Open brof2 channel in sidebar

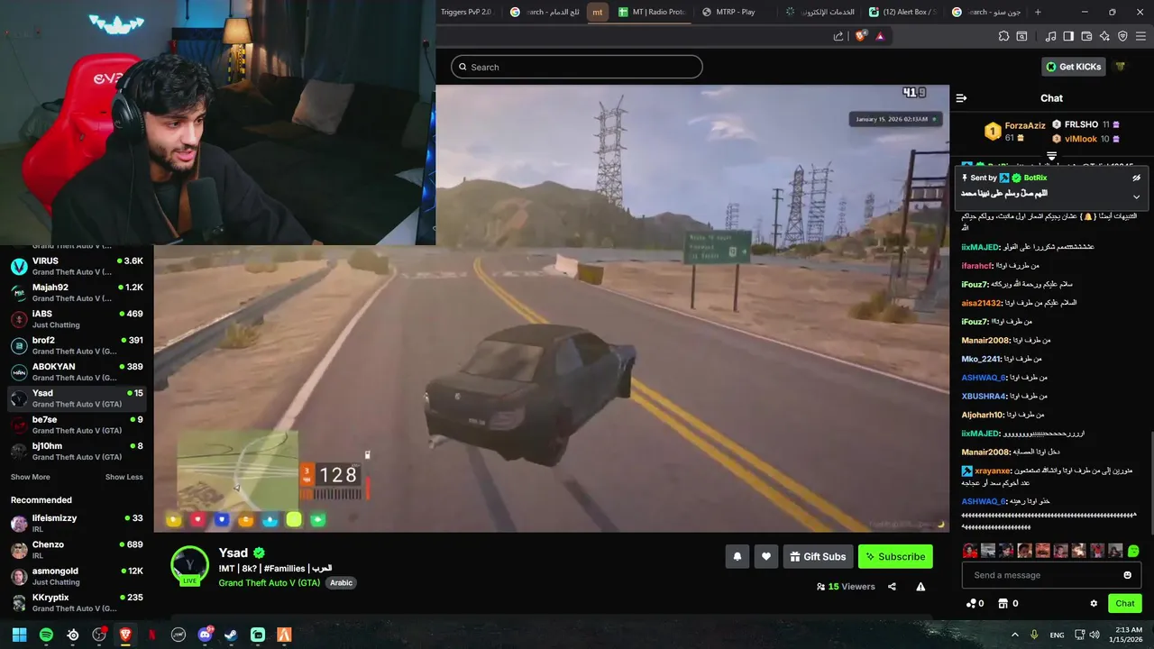pyautogui.click(x=77, y=346)
